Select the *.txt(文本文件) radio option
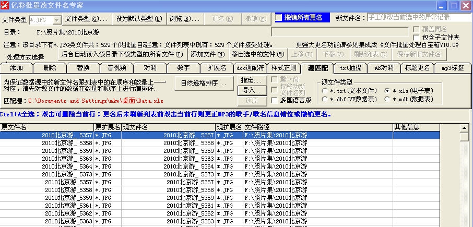Image resolution: width=473 pixels, height=227 pixels. [x=325, y=91]
